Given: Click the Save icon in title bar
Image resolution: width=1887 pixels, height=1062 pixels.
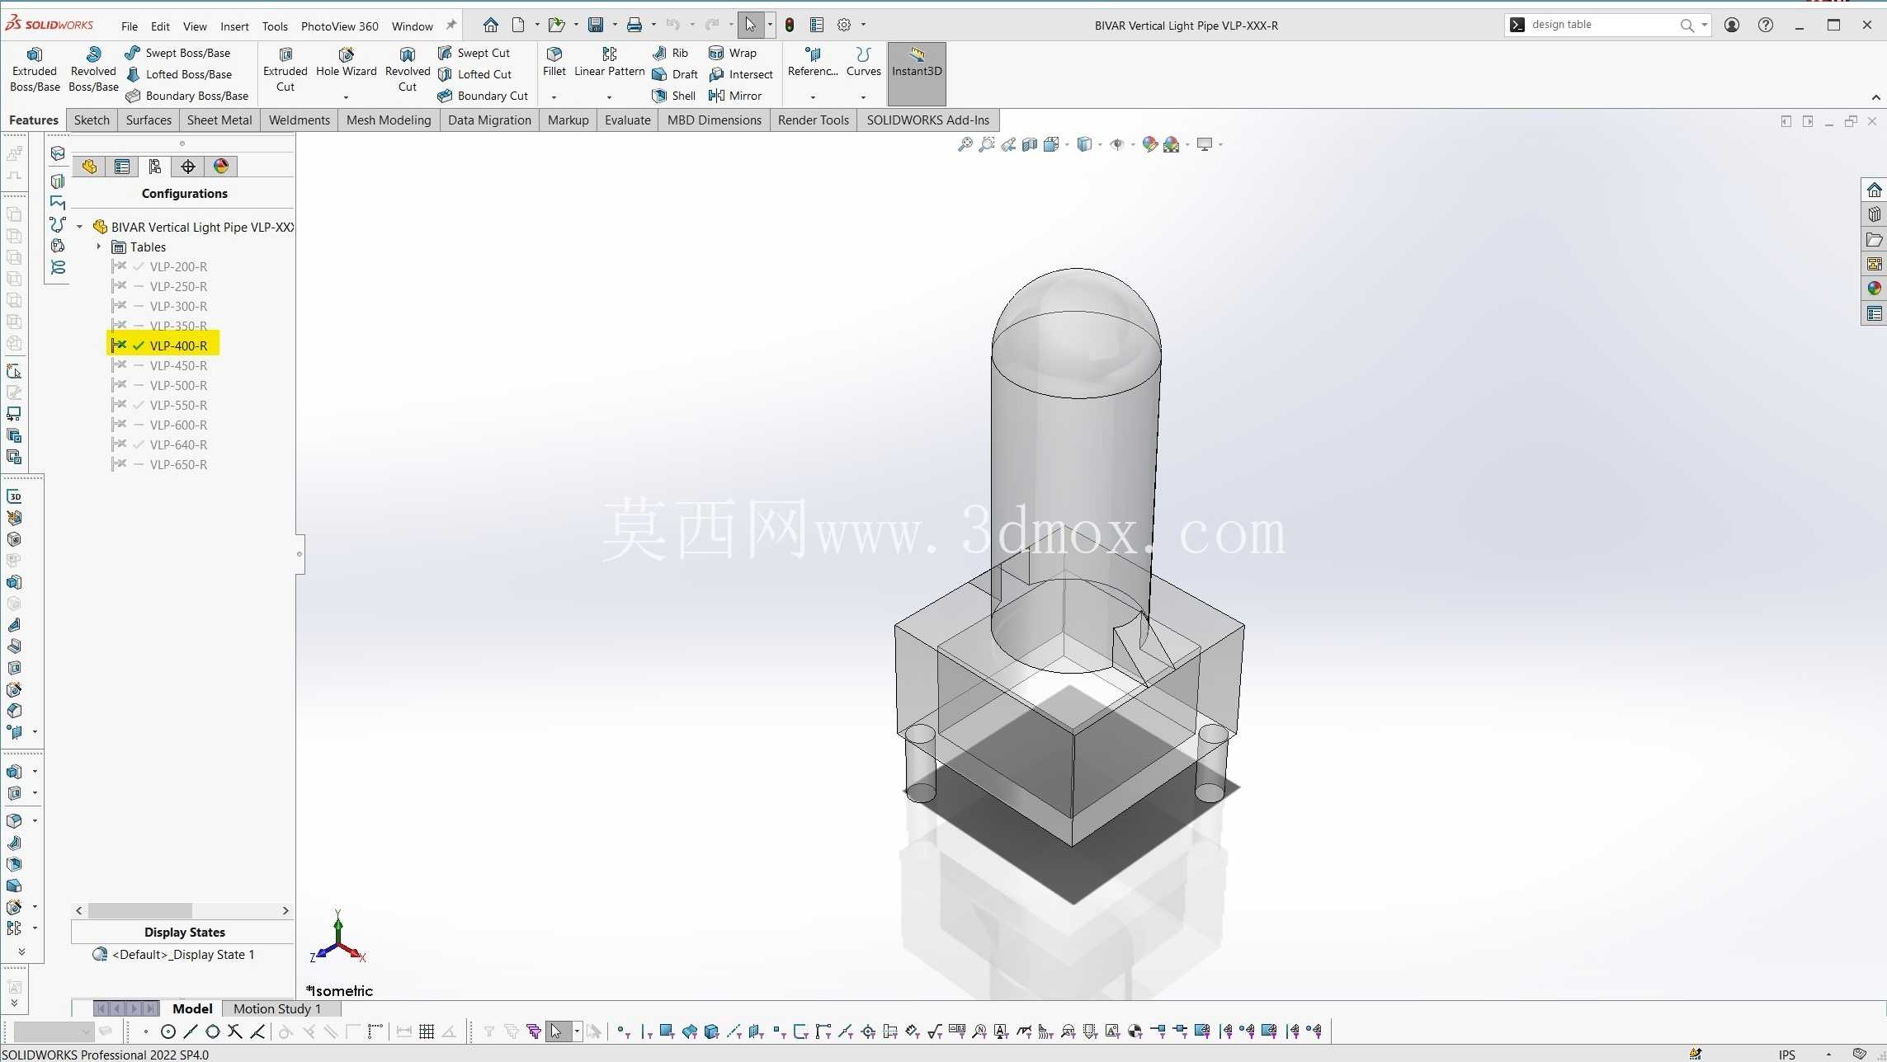Looking at the screenshot, I should tap(596, 25).
